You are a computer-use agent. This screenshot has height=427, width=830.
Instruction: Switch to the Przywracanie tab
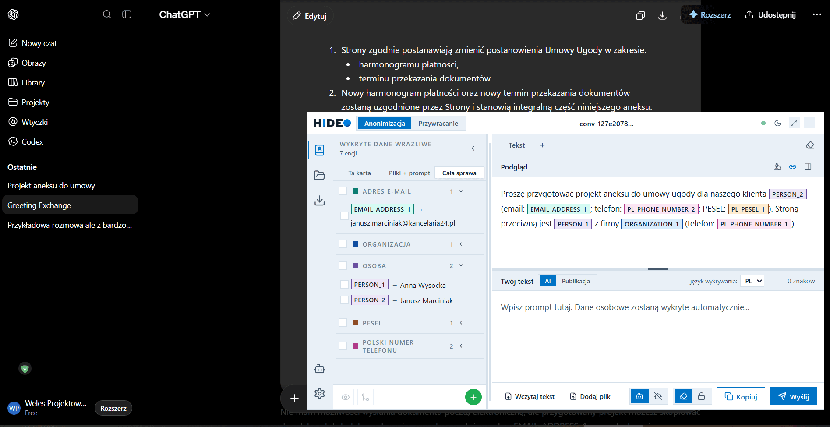pyautogui.click(x=438, y=124)
